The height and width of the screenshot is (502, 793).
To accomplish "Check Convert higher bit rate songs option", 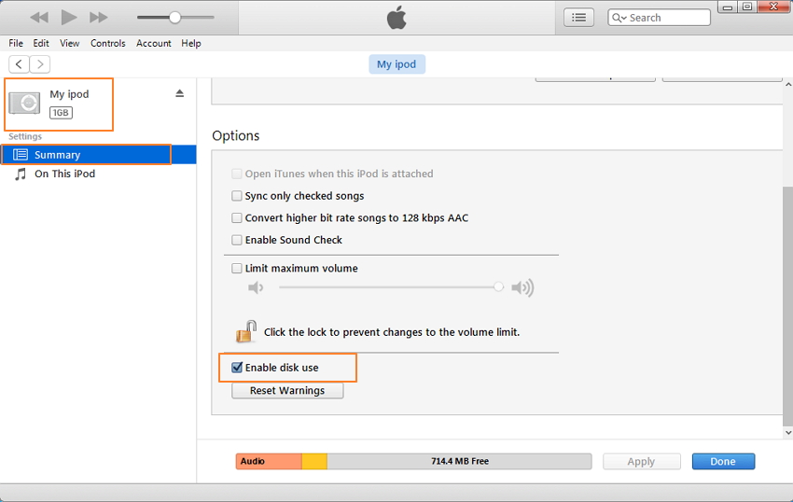I will click(x=237, y=218).
